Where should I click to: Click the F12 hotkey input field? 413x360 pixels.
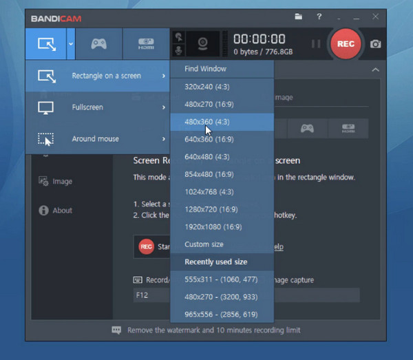click(151, 295)
